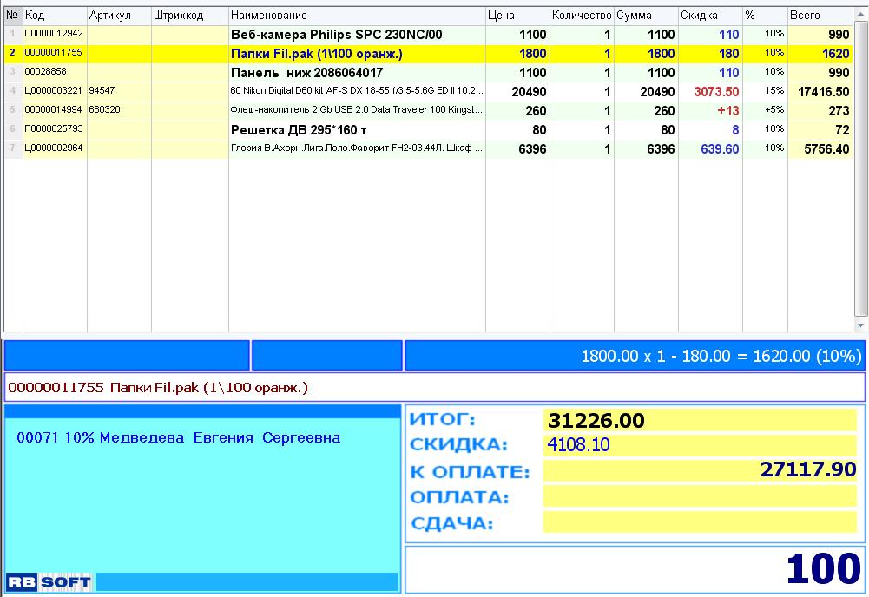869x597 pixels.
Task: Click the СКИДКА value 4108.10
Action: [x=578, y=446]
